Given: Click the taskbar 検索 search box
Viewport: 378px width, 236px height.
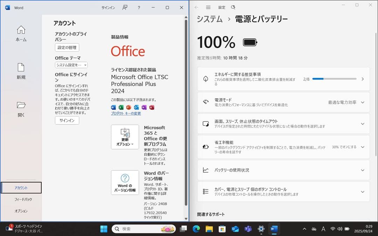Looking at the screenshot, I should tap(144, 229).
